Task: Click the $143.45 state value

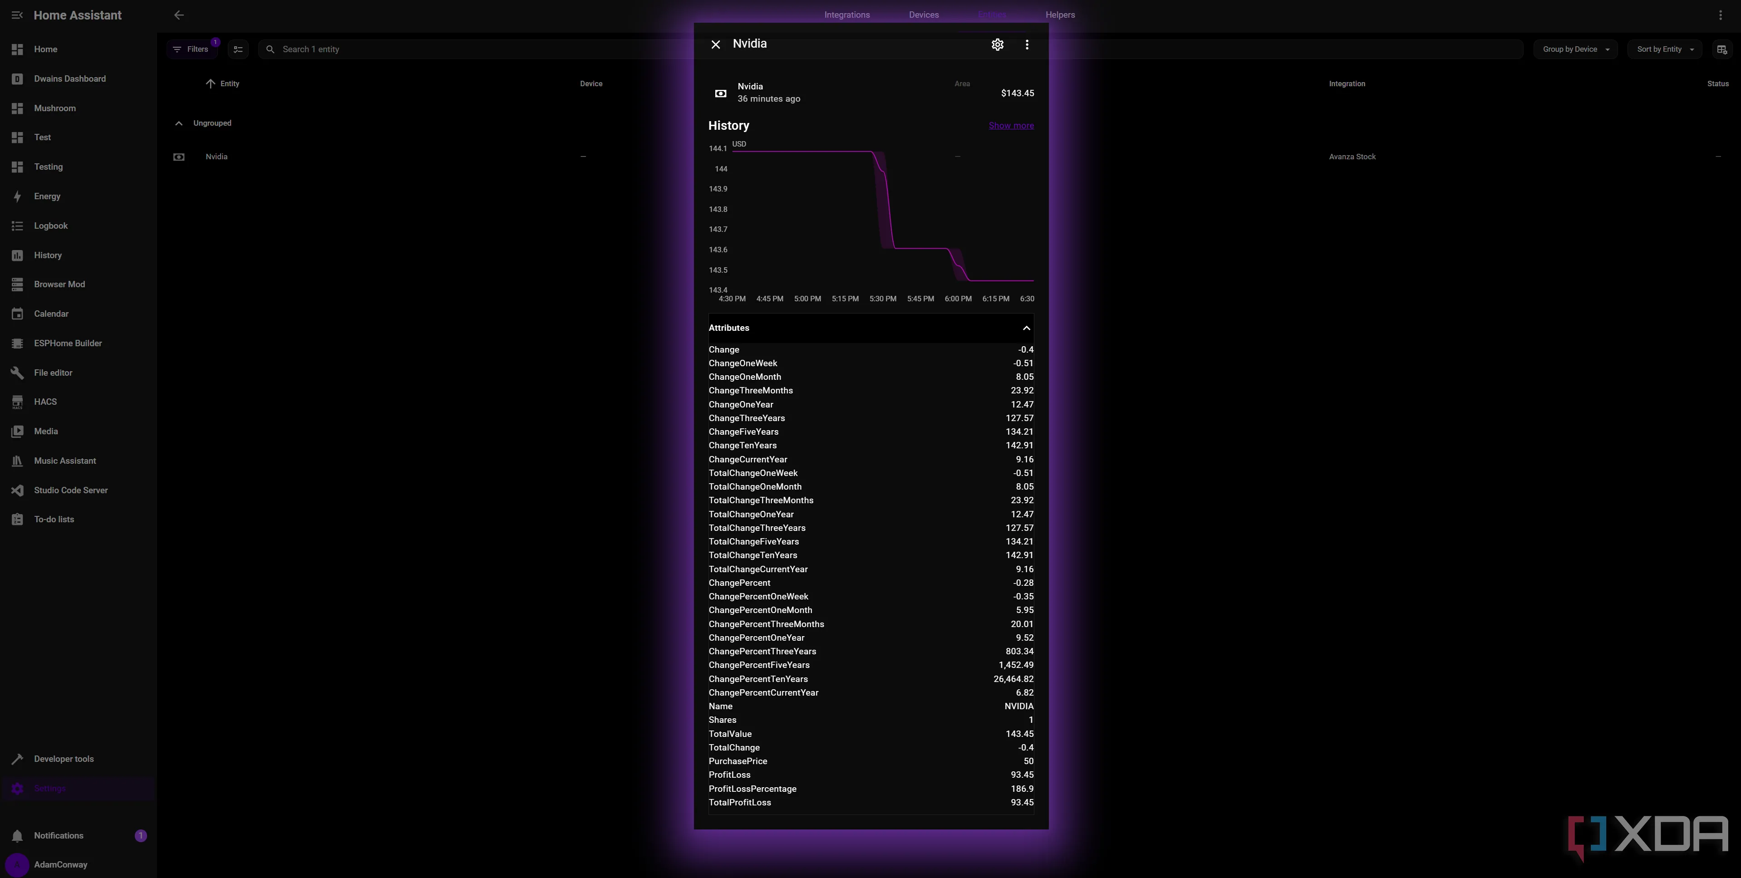Action: 1017,93
